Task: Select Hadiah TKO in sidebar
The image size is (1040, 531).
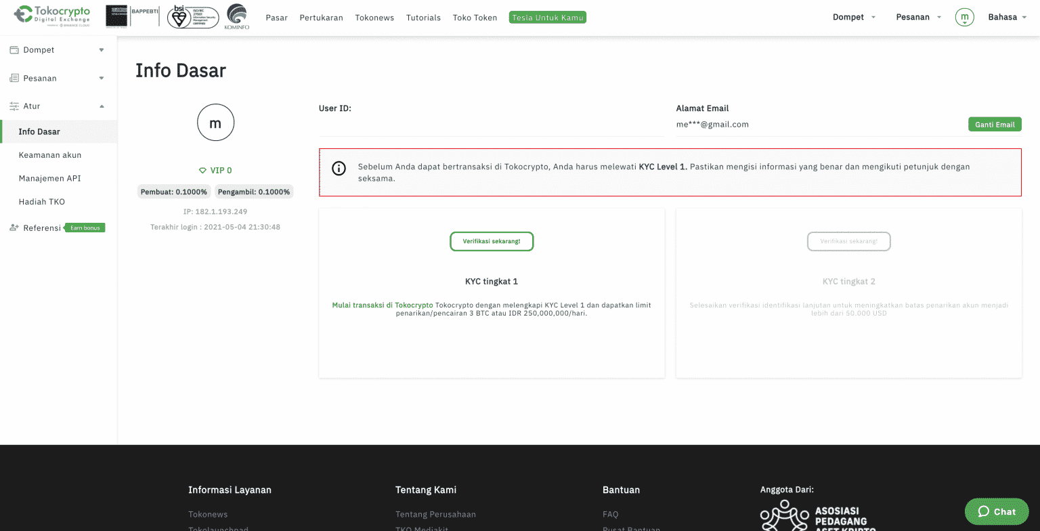Action: click(42, 202)
